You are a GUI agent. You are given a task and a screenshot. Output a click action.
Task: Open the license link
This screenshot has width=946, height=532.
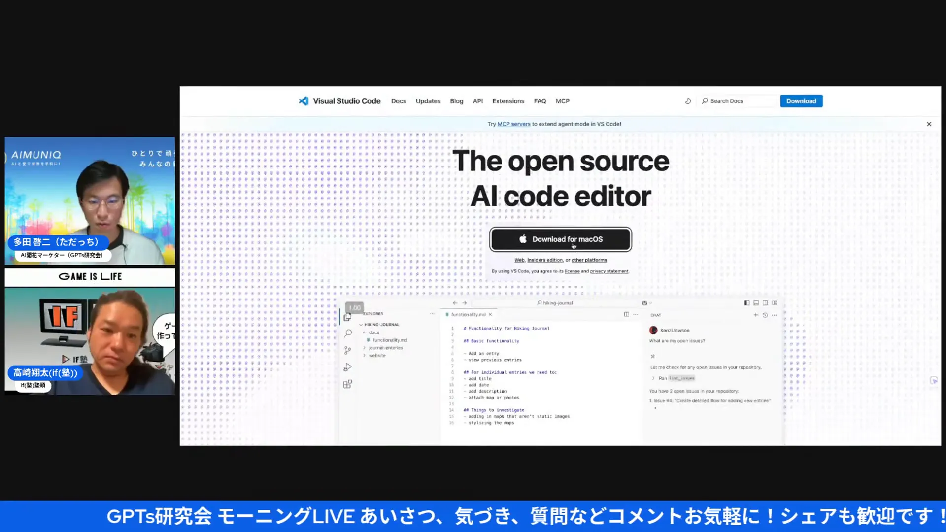pyautogui.click(x=572, y=271)
